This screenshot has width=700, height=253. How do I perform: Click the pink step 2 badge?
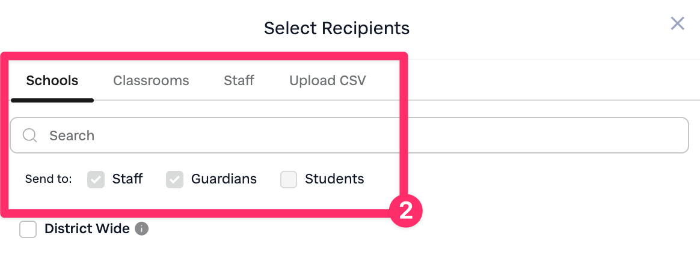[x=406, y=212]
